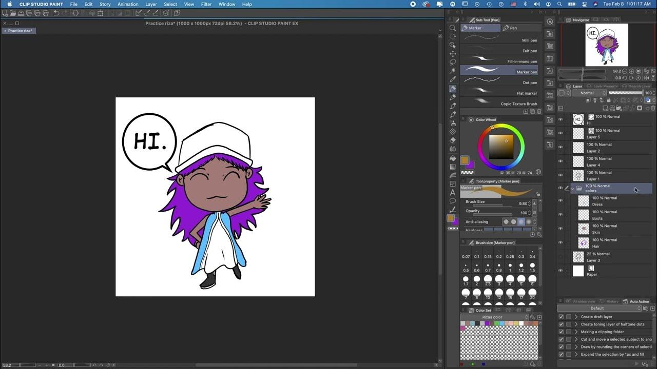Open the Normal blending mode dropdown
Screen dimensions: 657x369
coord(589,93)
